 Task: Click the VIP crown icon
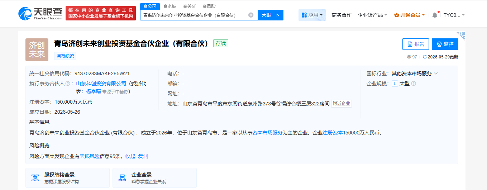click(397, 15)
